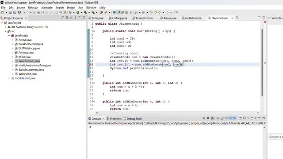Collapse the src folder
Screen dimensions: 283x159
(x=5, y=31)
